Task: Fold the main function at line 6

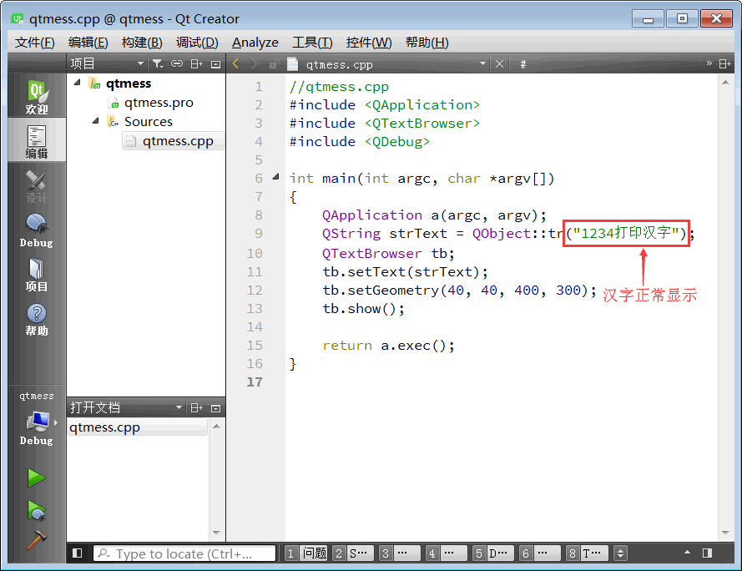Action: pyautogui.click(x=276, y=177)
